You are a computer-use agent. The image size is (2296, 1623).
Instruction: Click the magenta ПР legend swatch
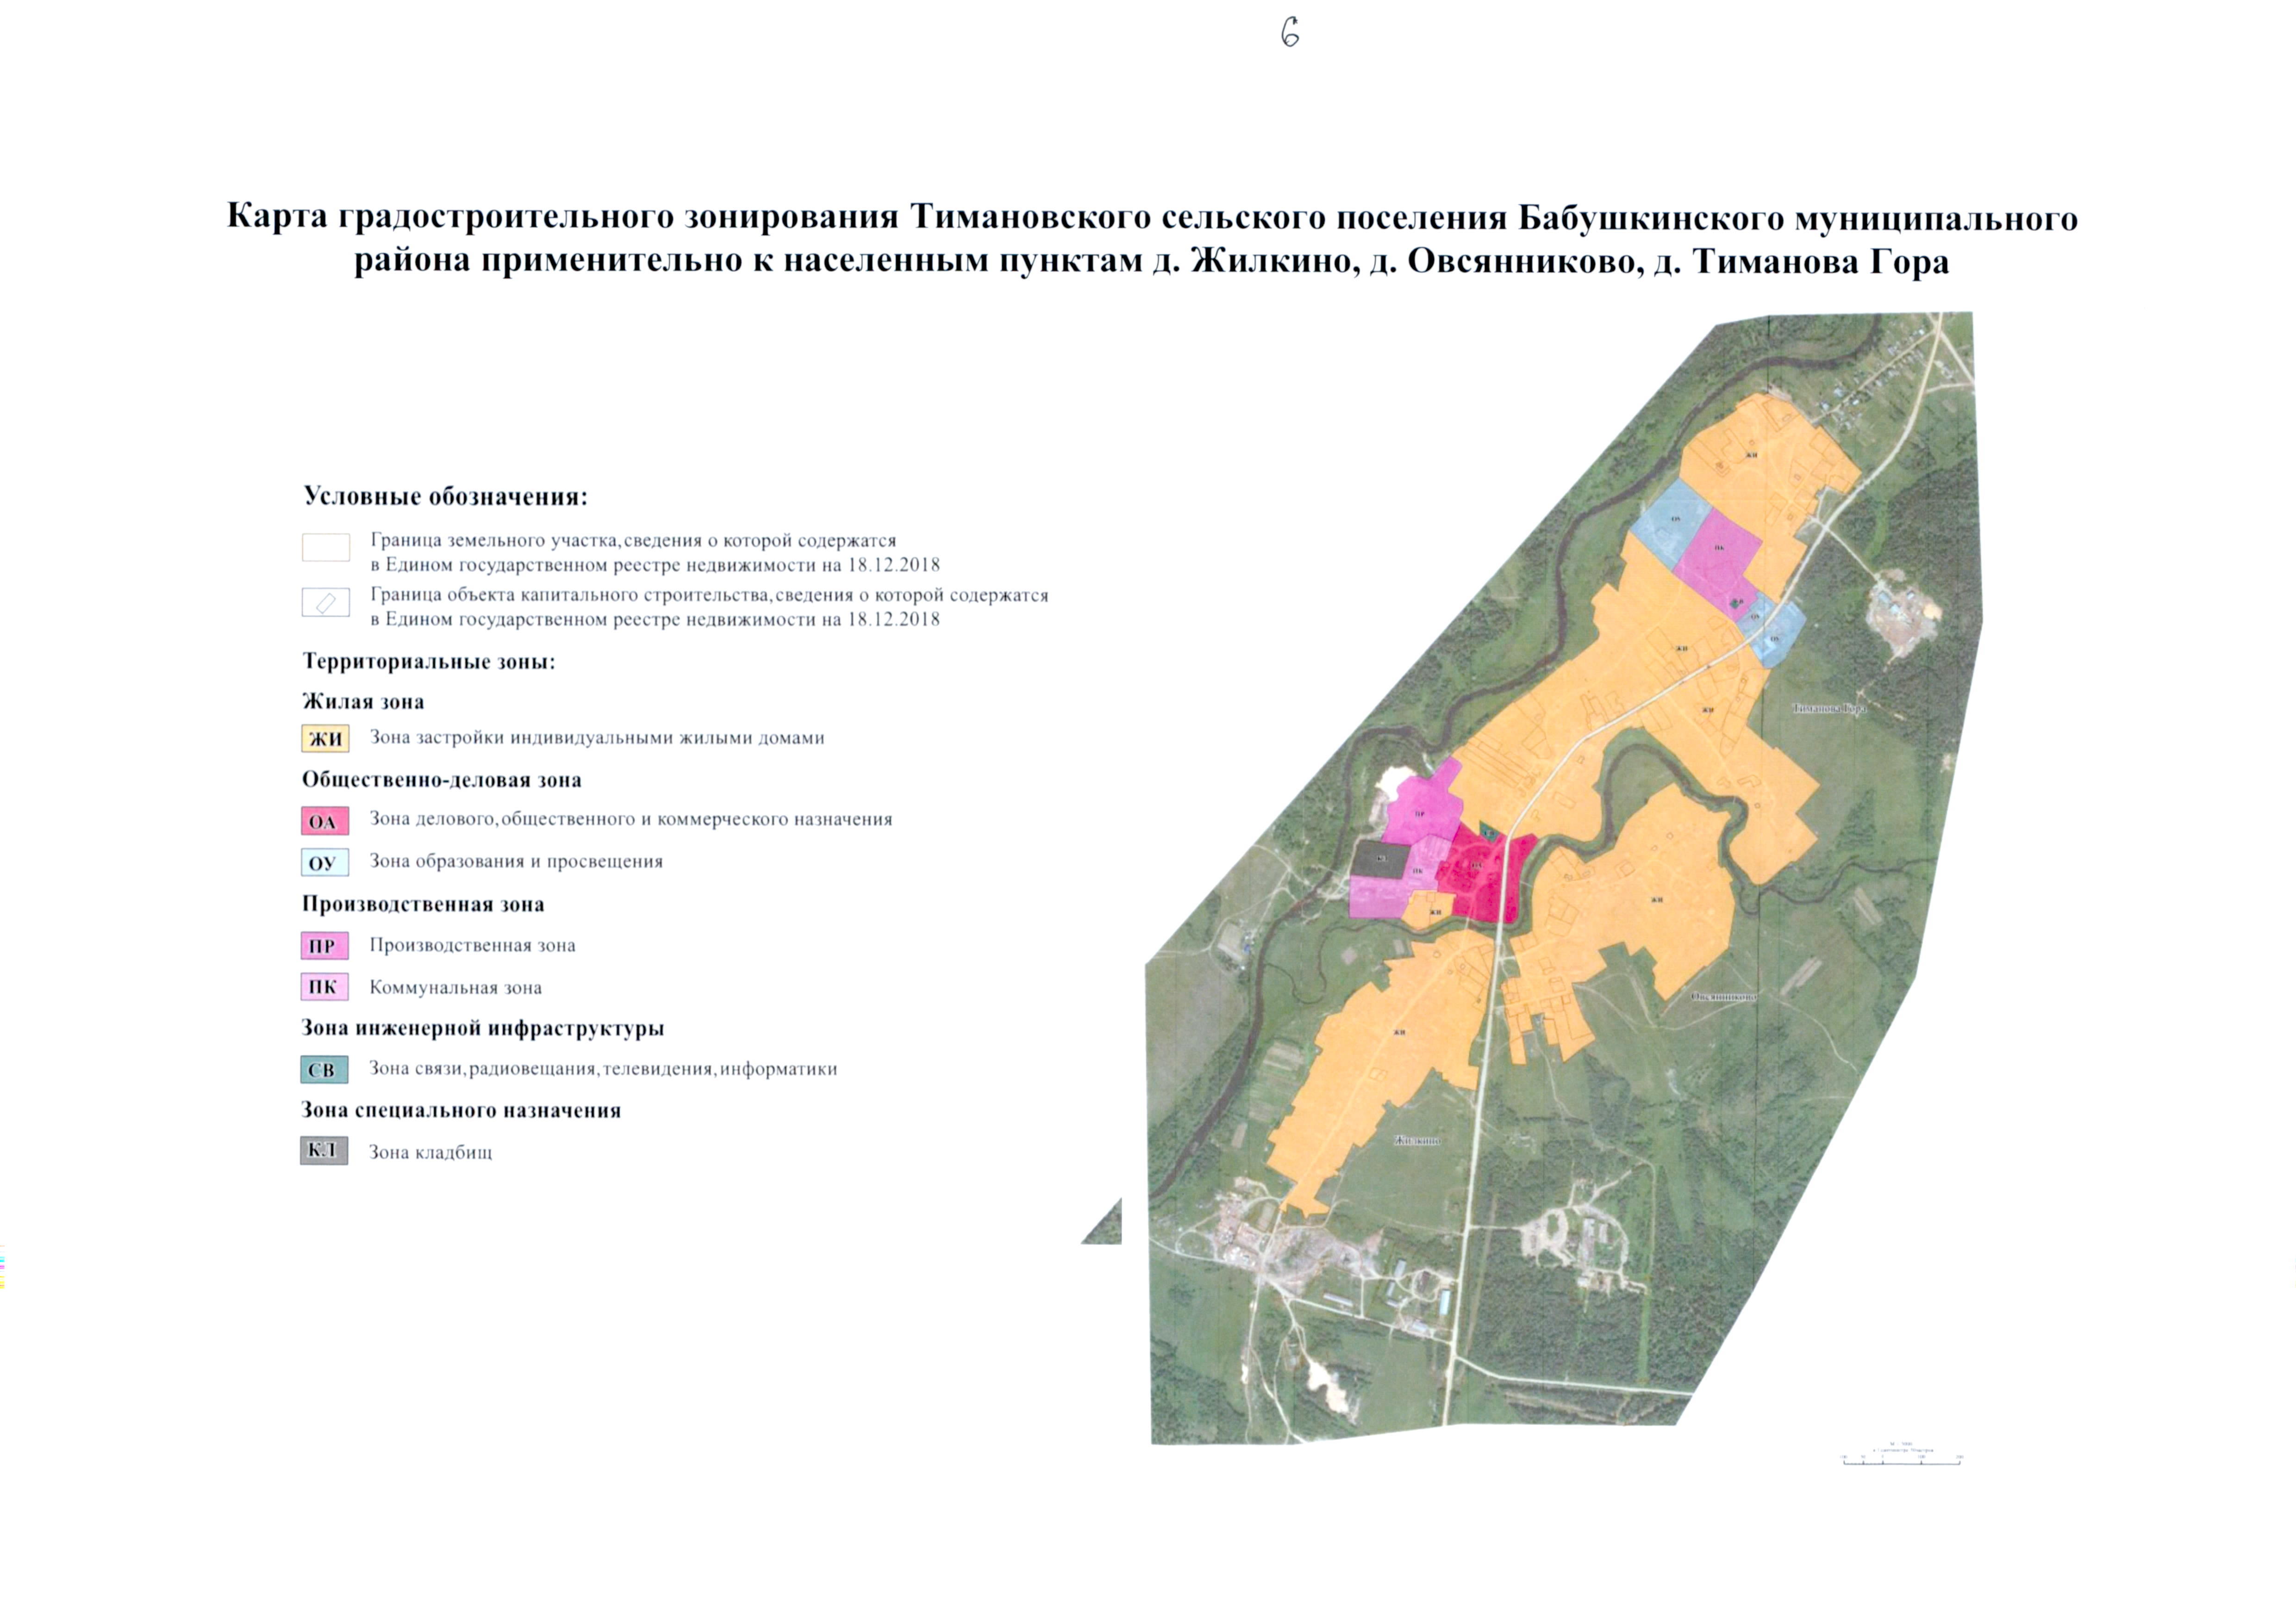coord(324,945)
